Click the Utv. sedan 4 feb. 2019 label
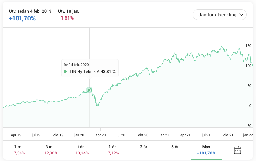This screenshot has height=161, width=256. pyautogui.click(x=30, y=11)
